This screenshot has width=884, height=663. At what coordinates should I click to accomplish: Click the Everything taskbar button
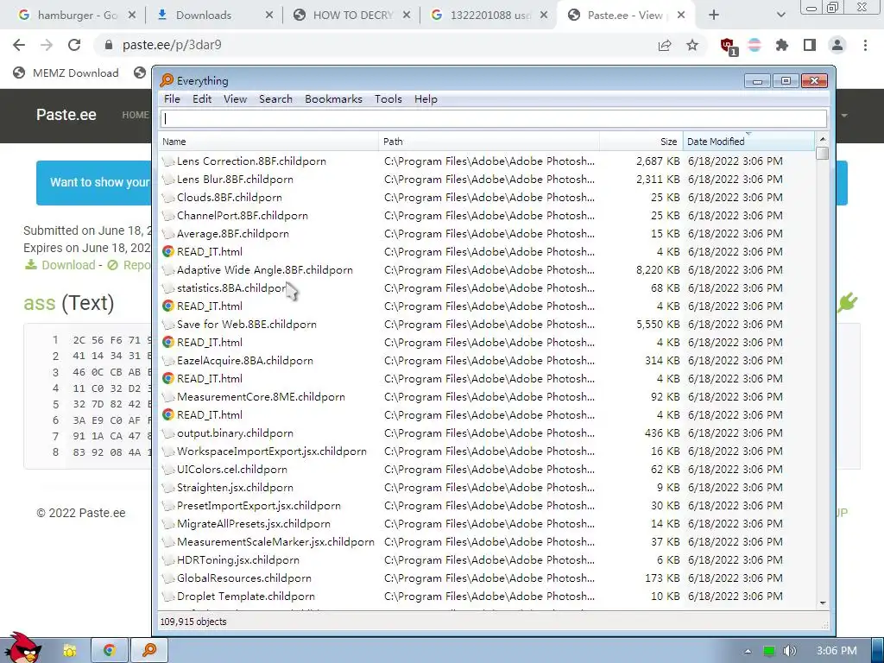tap(149, 651)
